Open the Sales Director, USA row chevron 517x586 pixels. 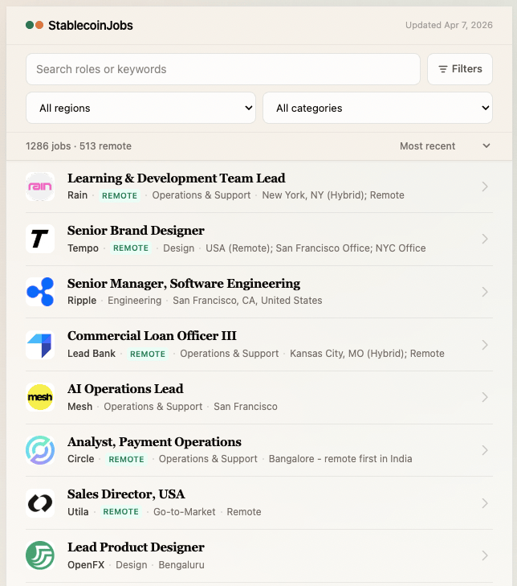tap(485, 503)
